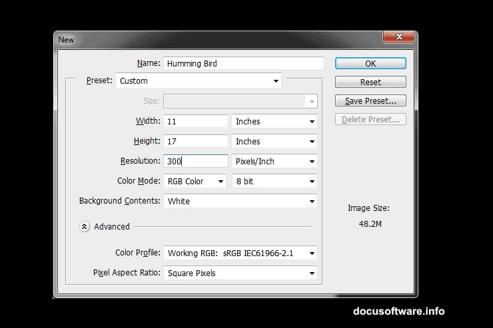The height and width of the screenshot is (328, 493).
Task: Open the Color Profile dropdown
Action: point(240,253)
